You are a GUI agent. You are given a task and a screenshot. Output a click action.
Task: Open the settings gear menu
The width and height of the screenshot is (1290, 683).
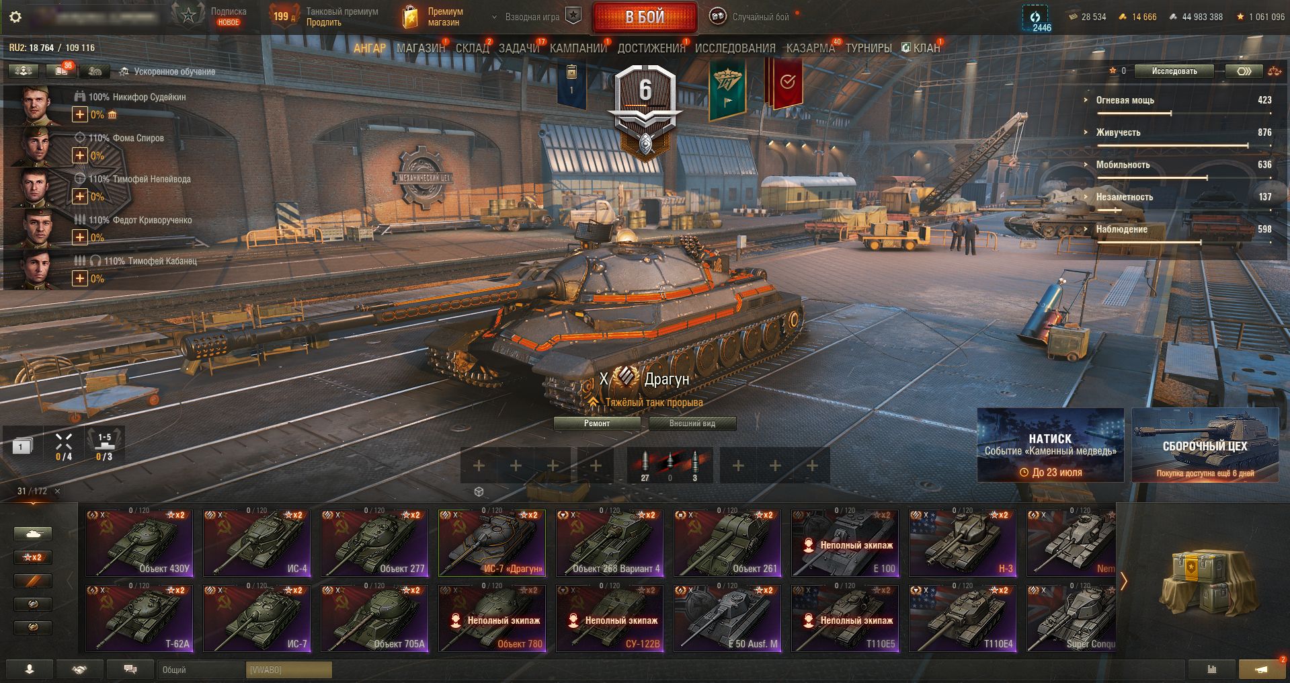(x=15, y=17)
